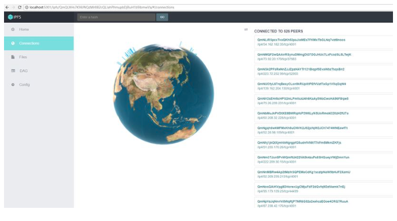Select peer ID starting with QmNpVzJqNn
The width and height of the screenshot is (397, 221).
[303, 202]
